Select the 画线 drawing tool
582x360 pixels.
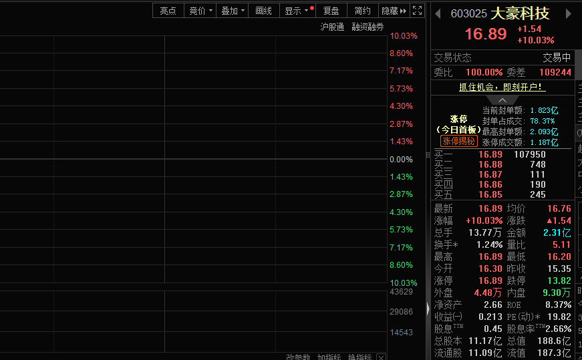[x=264, y=11]
